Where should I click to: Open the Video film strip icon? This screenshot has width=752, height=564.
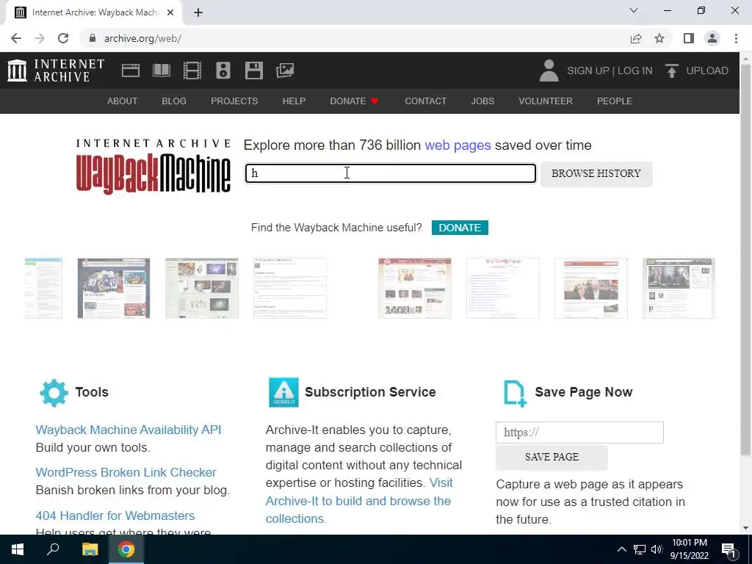[x=192, y=70]
